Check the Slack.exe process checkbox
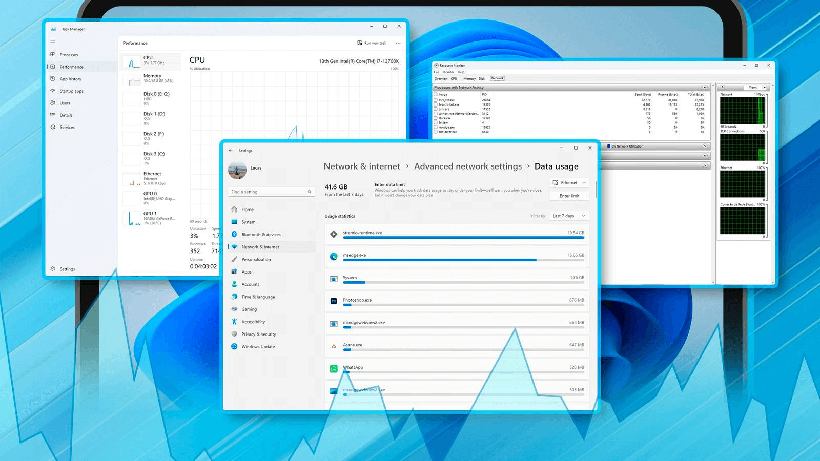This screenshot has width=820, height=461. (x=437, y=117)
